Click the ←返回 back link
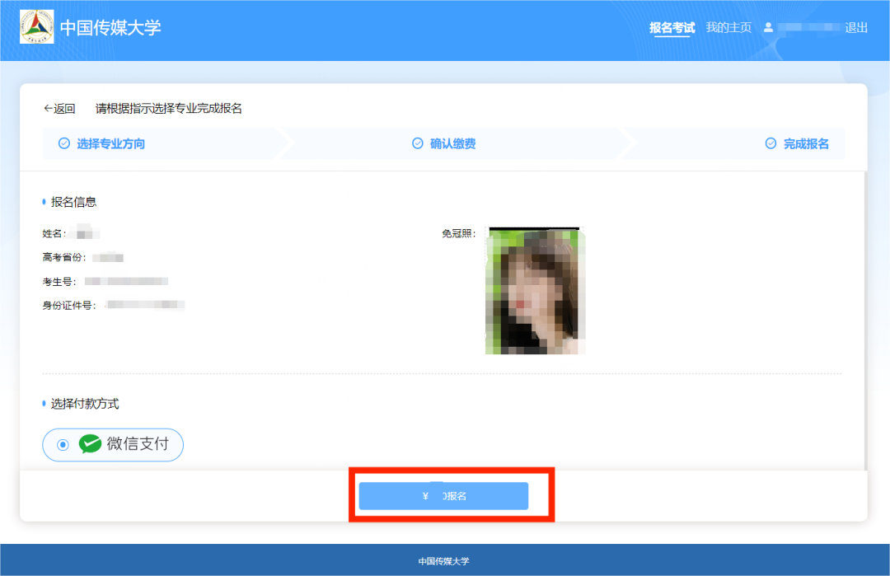The image size is (890, 576). pos(59,109)
